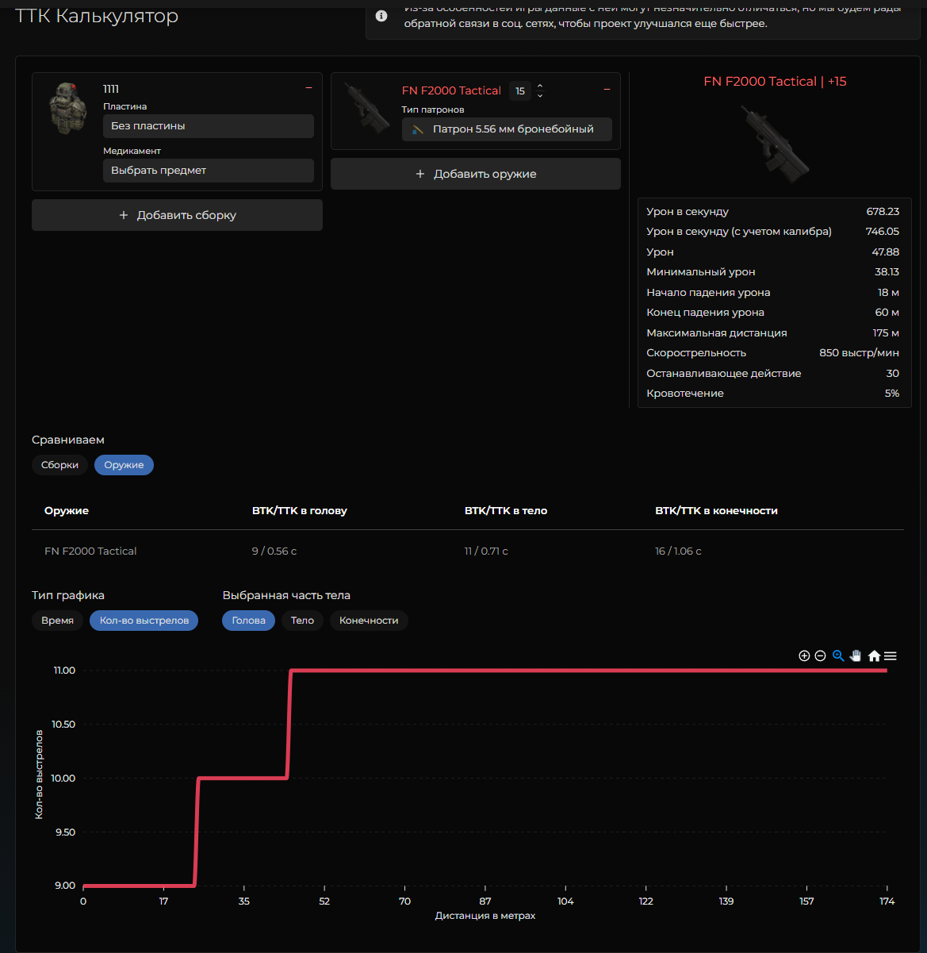This screenshot has width=927, height=953.
Task: Click Урон в секунду value 678.23
Action: pos(883,212)
